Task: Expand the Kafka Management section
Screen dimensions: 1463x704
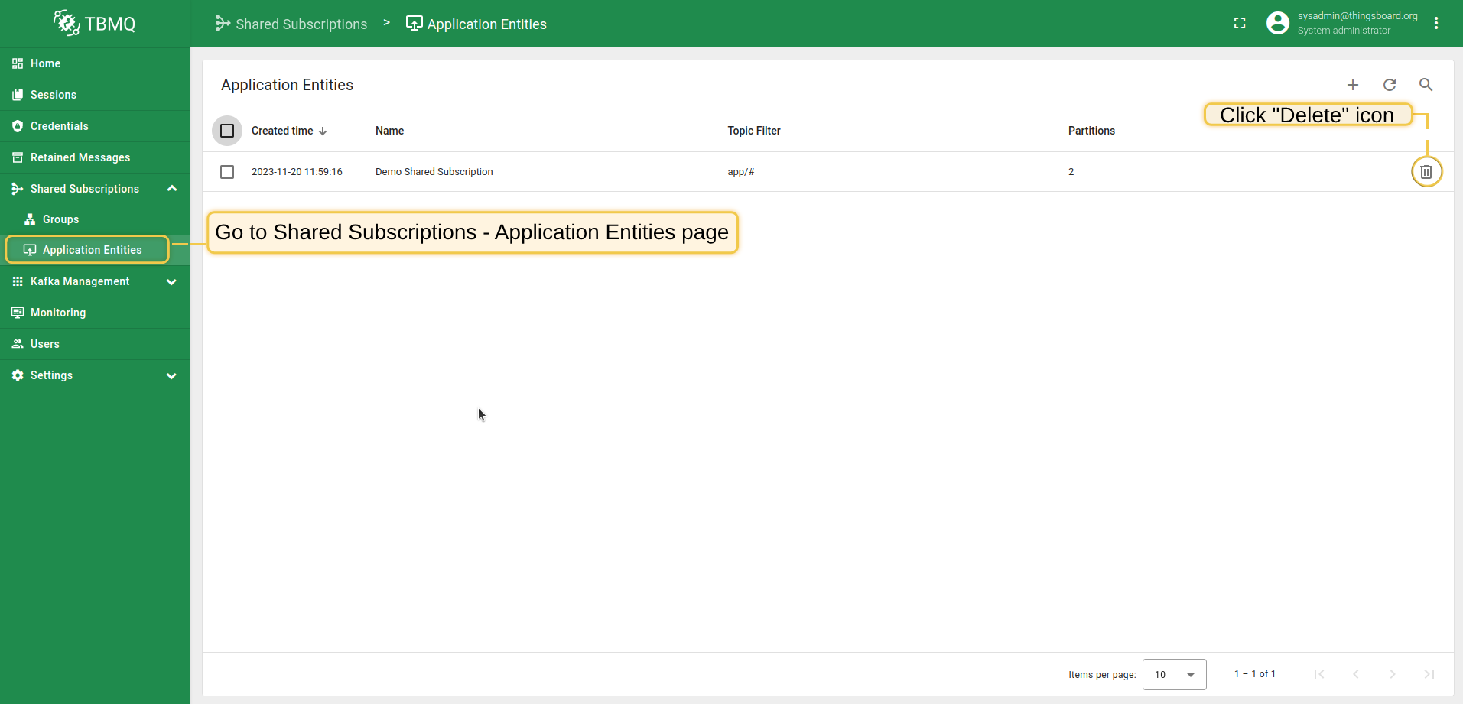Action: (x=171, y=281)
